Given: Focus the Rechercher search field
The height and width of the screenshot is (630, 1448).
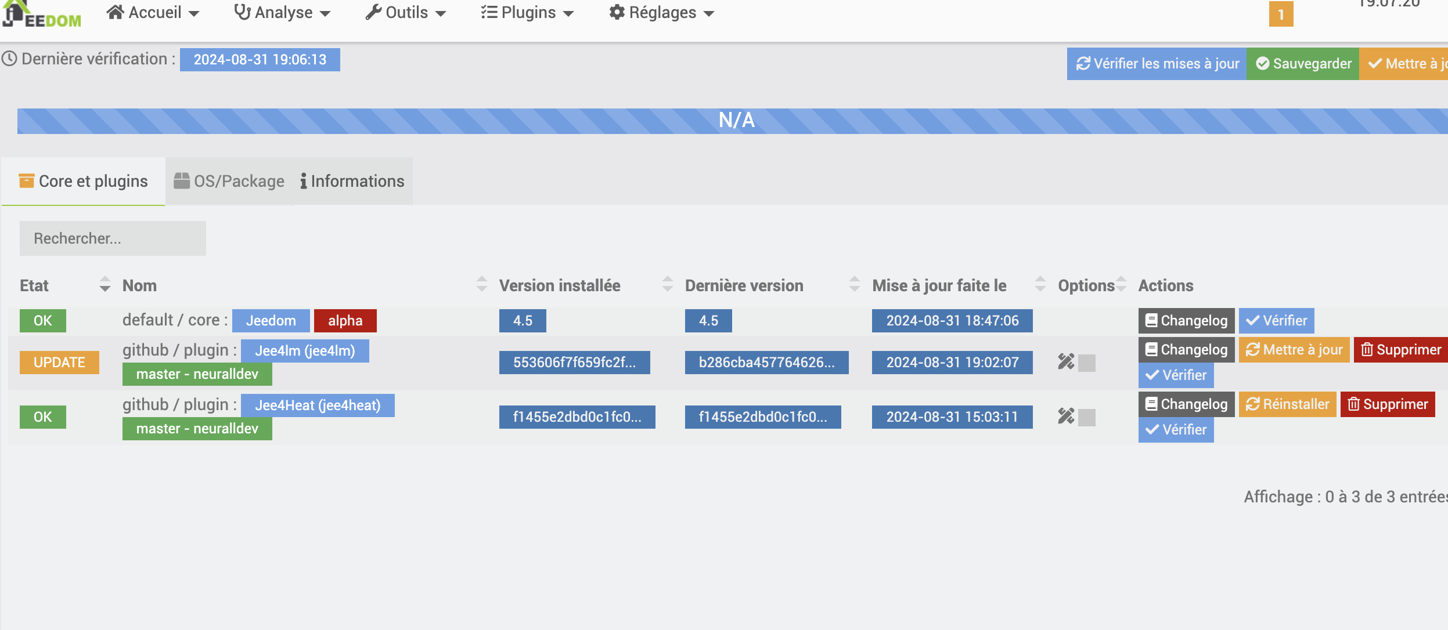Looking at the screenshot, I should tap(113, 238).
